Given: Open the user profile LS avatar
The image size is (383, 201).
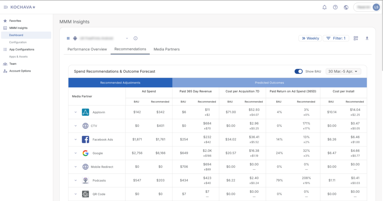Looking at the screenshot, I should click(376, 7).
